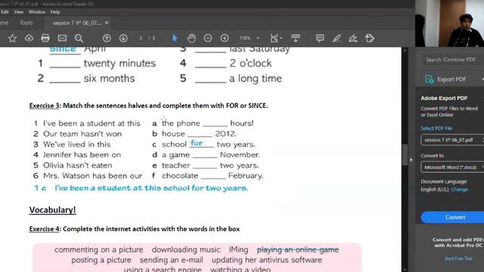484x272 pixels.
Task: Click the scrollbar up arrow
Action: tap(405, 51)
